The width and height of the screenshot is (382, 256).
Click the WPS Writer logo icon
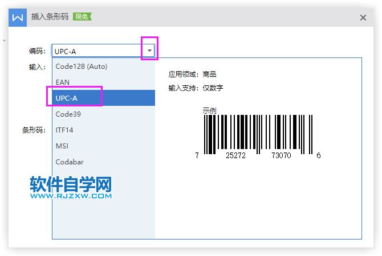pyautogui.click(x=18, y=18)
